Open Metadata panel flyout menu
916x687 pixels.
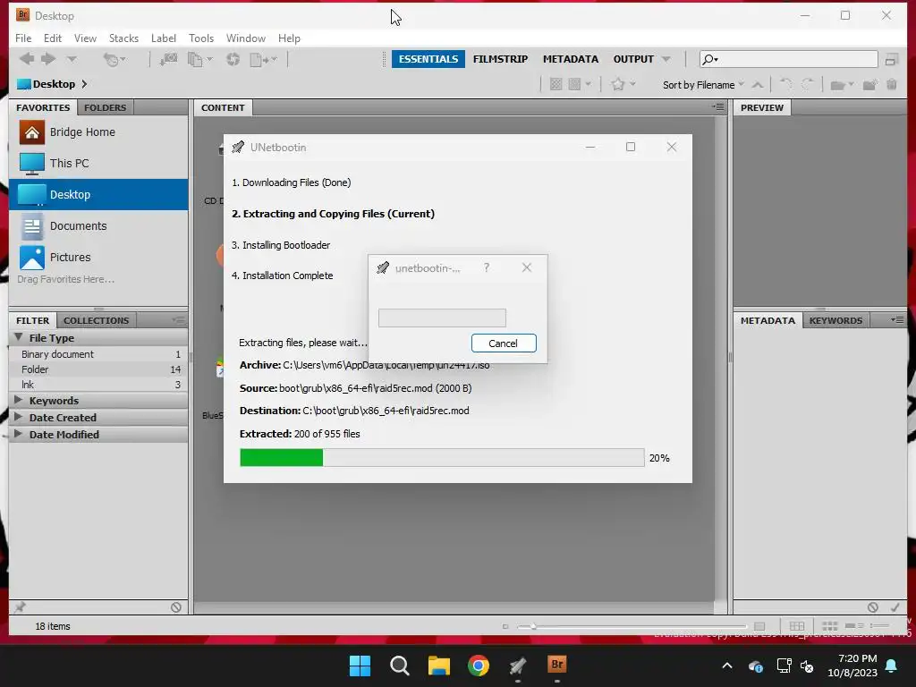coord(897,319)
